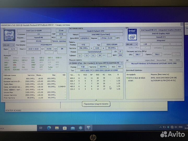This screenshot has height=141, width=188.
Task: Click the Windows search box on taskbar
Action: (x=18, y=128)
